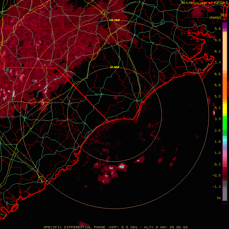Click the 50 NMI range ring label
This screenshot has width=229, height=229.
[x=115, y=67]
